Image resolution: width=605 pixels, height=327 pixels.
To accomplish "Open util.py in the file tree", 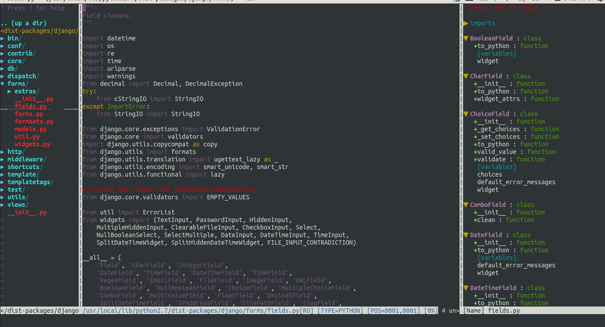I will point(27,137).
